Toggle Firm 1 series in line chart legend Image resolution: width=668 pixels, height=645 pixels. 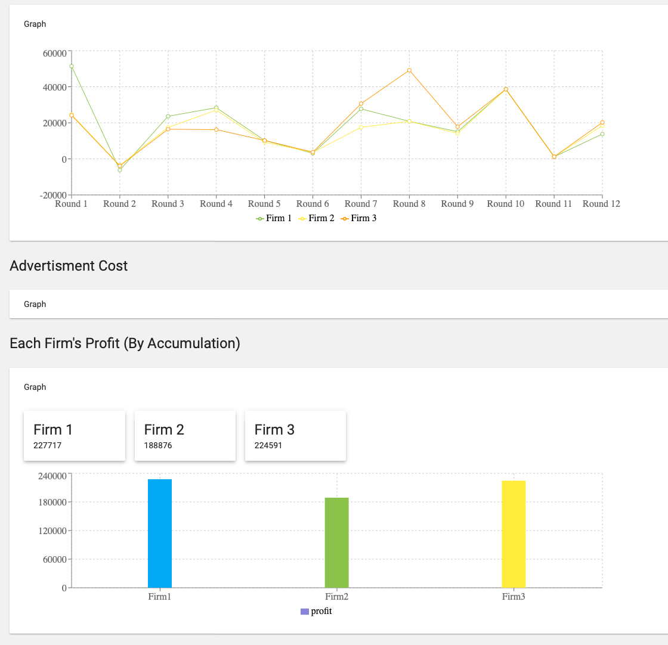(x=274, y=218)
